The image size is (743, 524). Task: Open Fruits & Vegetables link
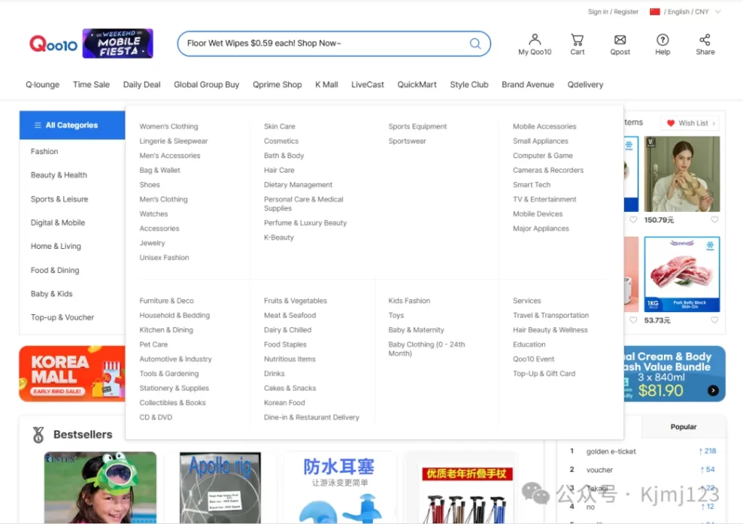point(295,301)
